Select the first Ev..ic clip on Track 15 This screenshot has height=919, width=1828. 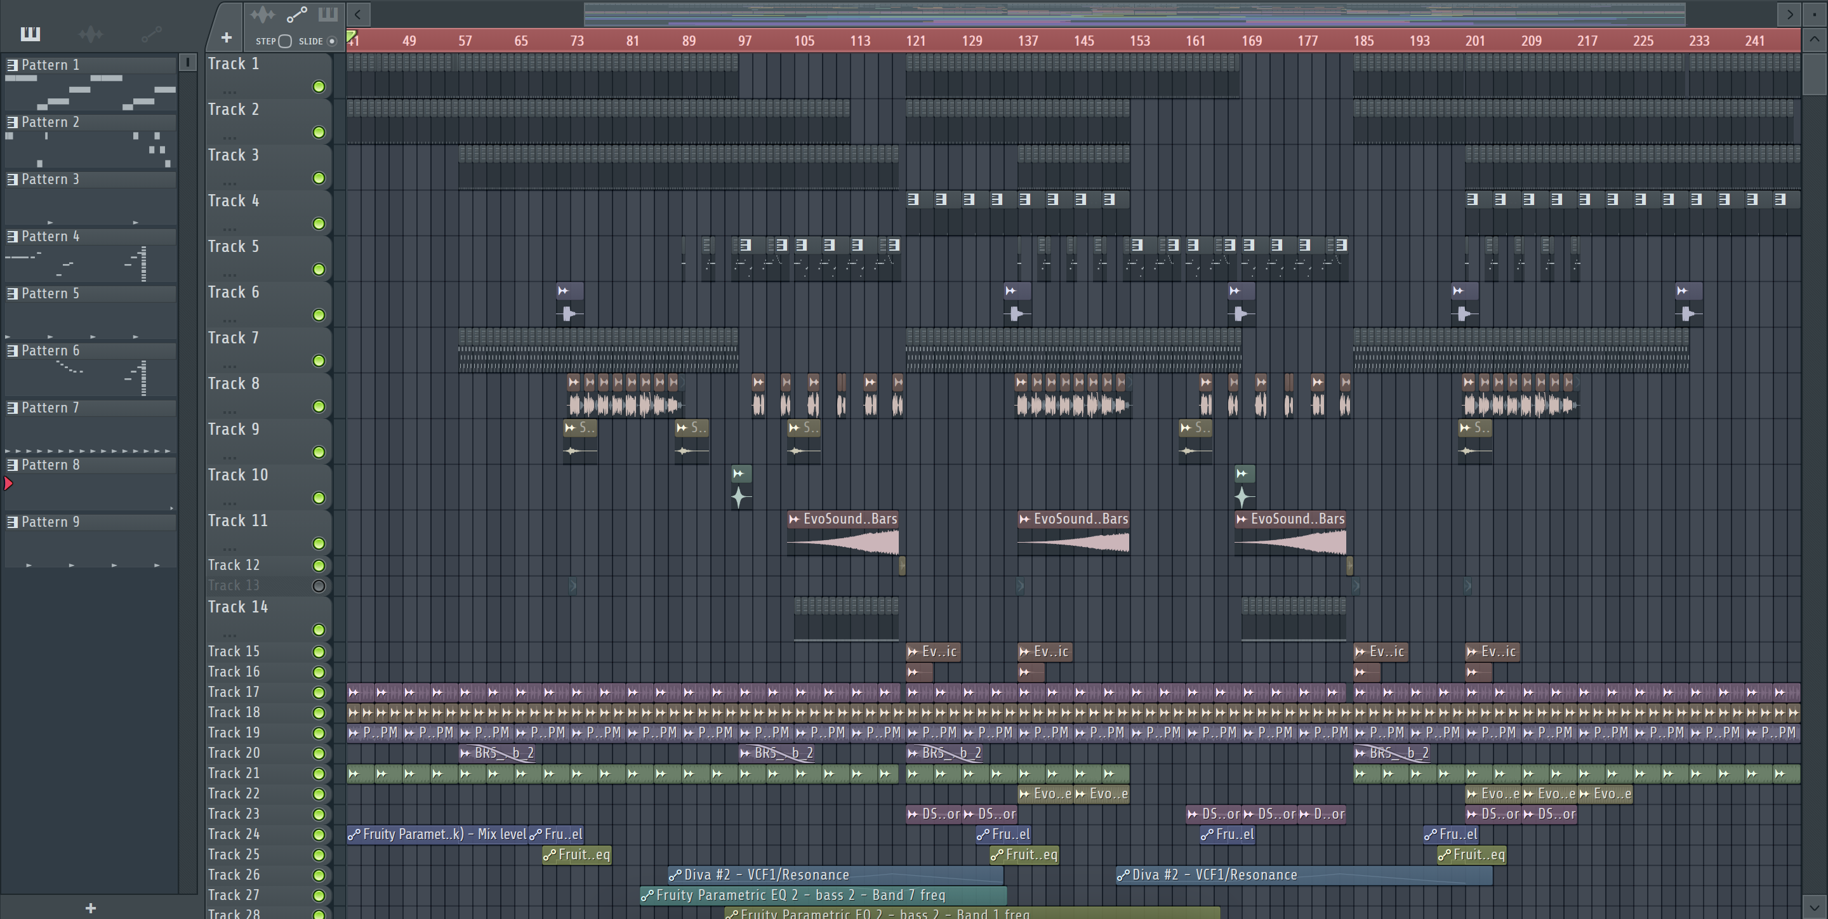(933, 652)
